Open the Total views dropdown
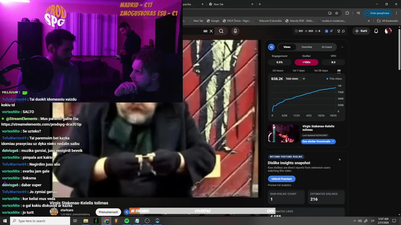 pos(295,79)
